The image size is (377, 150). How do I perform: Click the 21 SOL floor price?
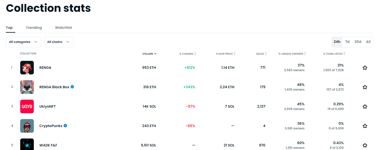tap(229, 145)
